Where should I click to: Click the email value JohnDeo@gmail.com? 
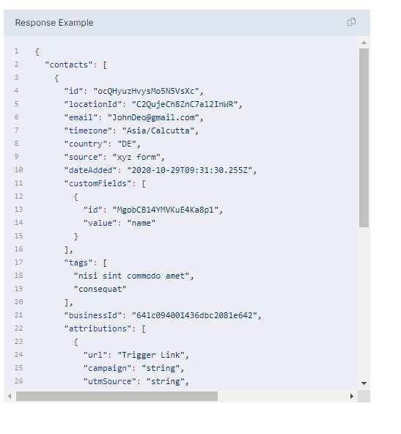(153, 117)
